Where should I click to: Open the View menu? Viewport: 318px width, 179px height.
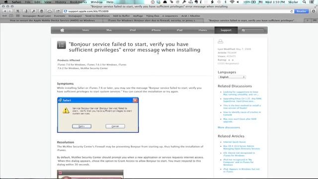point(48,2)
